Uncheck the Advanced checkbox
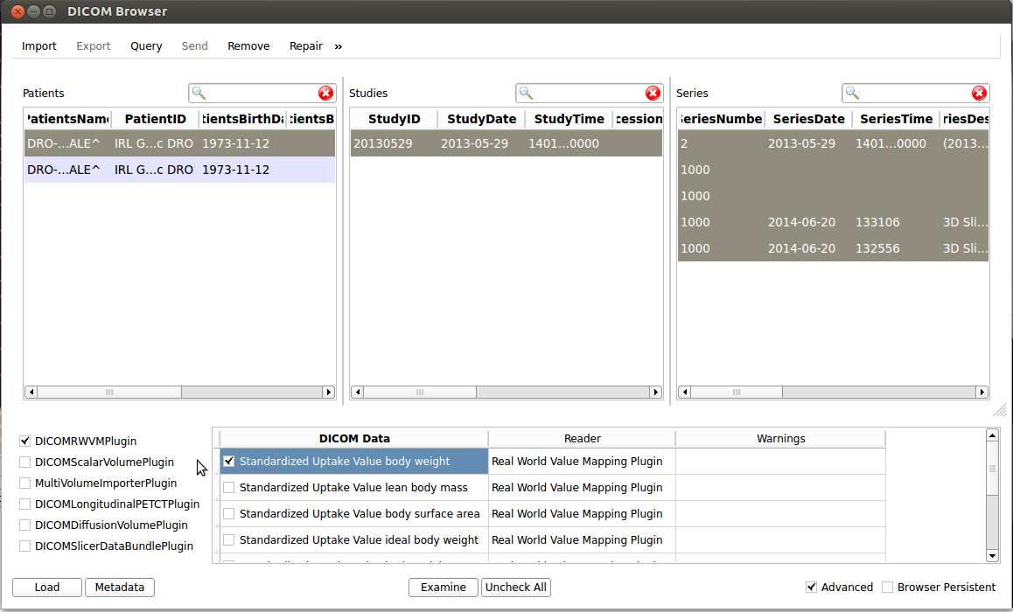 pyautogui.click(x=811, y=588)
